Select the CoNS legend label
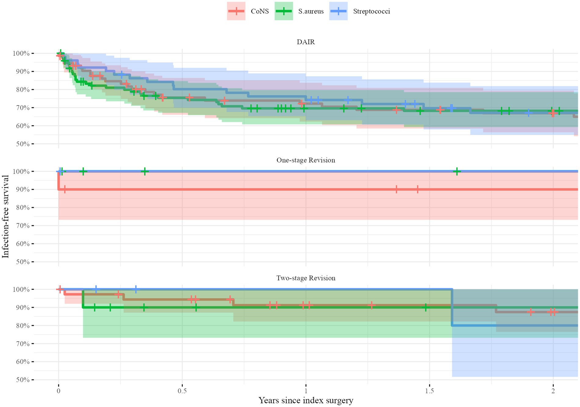Screen dimensions: 580x407 [260, 12]
